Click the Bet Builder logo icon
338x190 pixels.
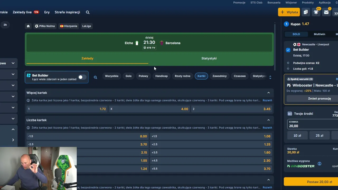point(29,75)
